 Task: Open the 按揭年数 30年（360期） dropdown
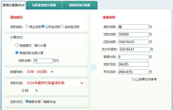pyautogui.click(x=40, y=72)
